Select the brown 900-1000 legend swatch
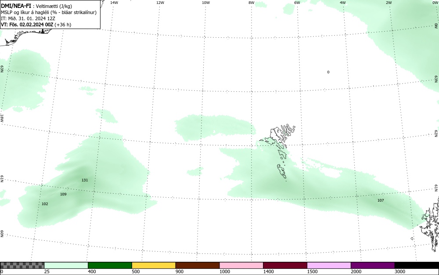439x275 pixels. (x=198, y=265)
